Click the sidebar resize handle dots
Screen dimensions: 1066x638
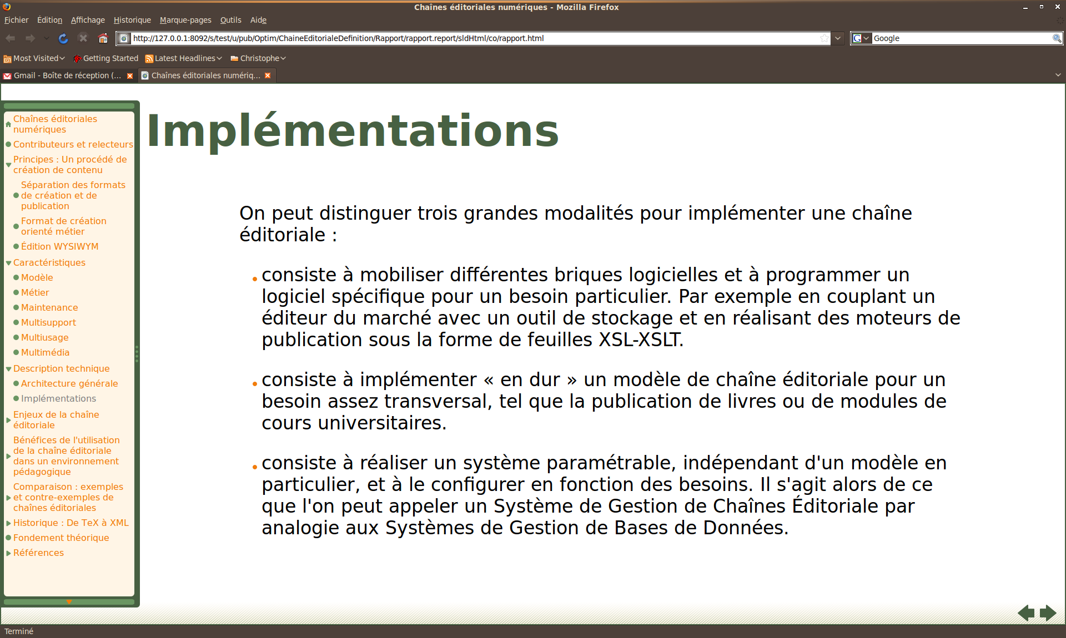pos(137,353)
